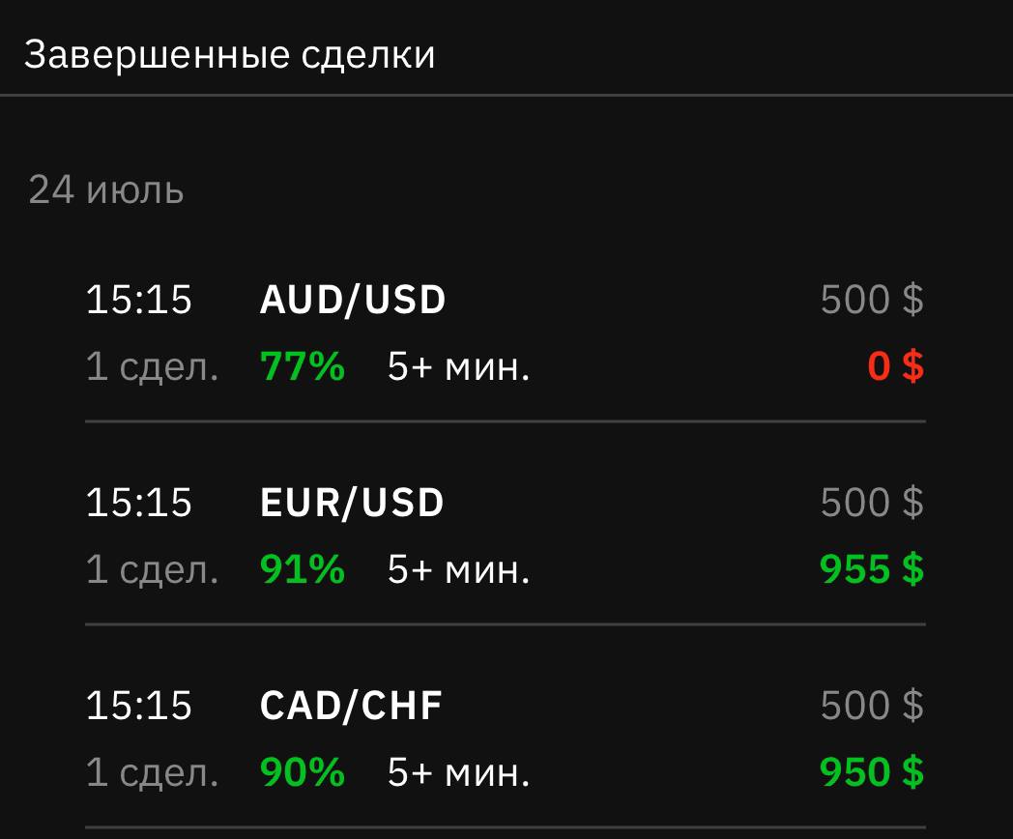The height and width of the screenshot is (839, 1013).
Task: Open the AUD/USD completed trade
Action: pyautogui.click(x=353, y=300)
